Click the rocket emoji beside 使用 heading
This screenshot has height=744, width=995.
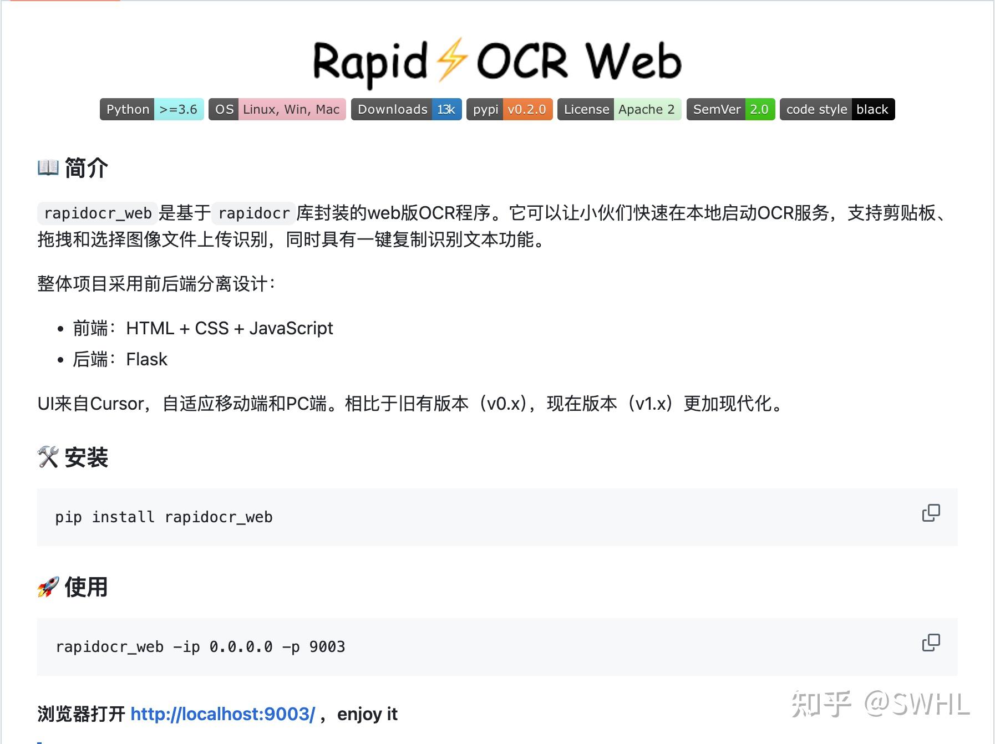tap(48, 587)
